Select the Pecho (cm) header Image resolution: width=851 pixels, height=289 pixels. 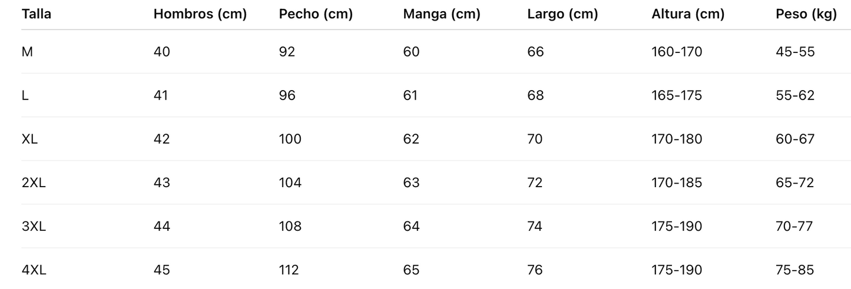click(x=316, y=15)
